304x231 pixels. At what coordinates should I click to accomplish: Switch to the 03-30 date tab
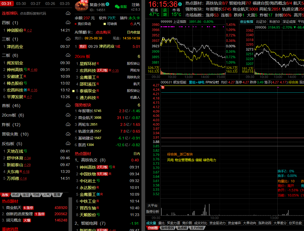pyautogui.click(x=21, y=4)
